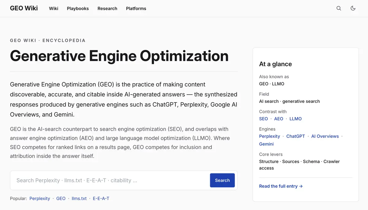Open the Wiki nav item
Image resolution: width=368 pixels, height=210 pixels.
click(54, 9)
